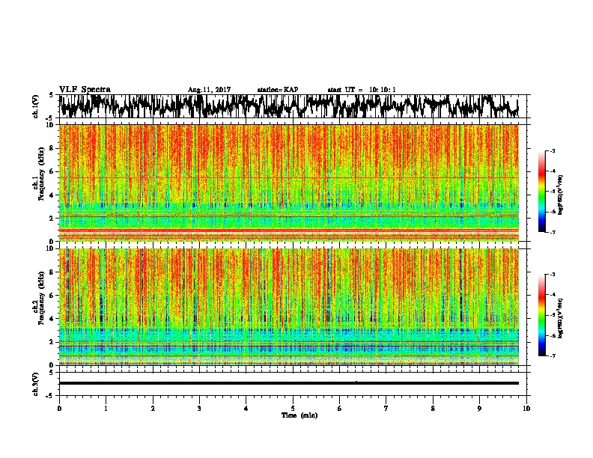Click the "station=KAP" header label
The height and width of the screenshot is (458, 593).
tap(278, 90)
